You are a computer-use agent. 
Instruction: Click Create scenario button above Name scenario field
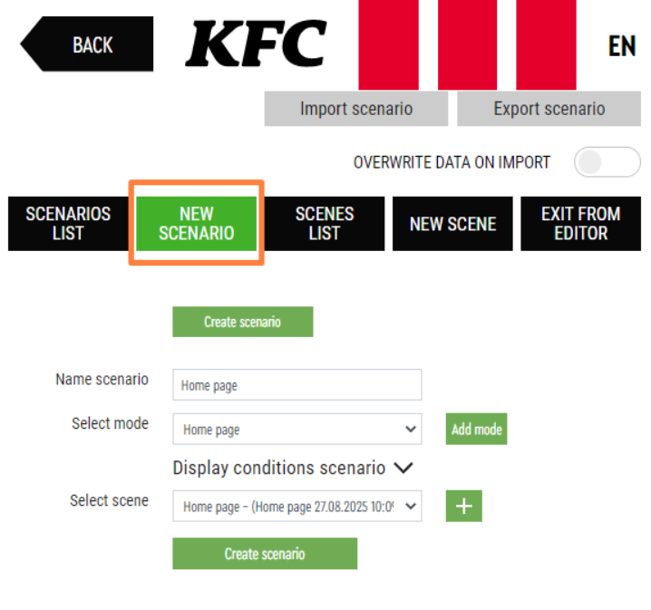coord(242,322)
